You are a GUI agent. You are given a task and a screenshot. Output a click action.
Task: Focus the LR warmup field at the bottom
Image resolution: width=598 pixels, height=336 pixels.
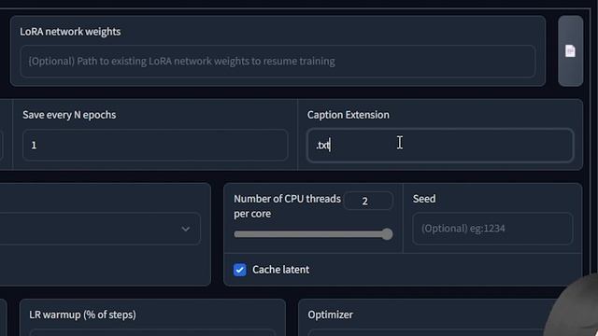(x=152, y=332)
